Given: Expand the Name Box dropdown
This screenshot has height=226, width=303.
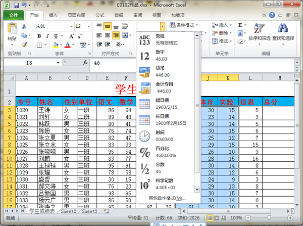Looking at the screenshot, I should pyautogui.click(x=58, y=63).
